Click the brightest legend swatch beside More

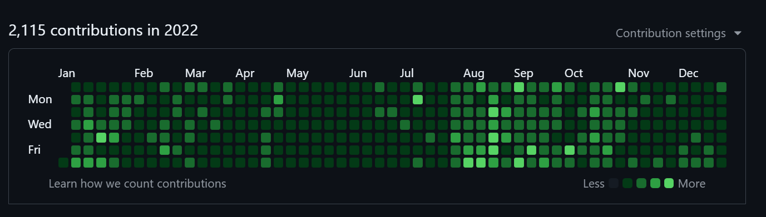tap(669, 183)
